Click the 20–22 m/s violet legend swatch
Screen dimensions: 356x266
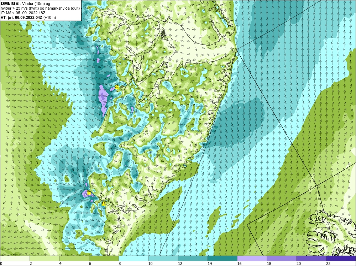[x=311, y=259]
